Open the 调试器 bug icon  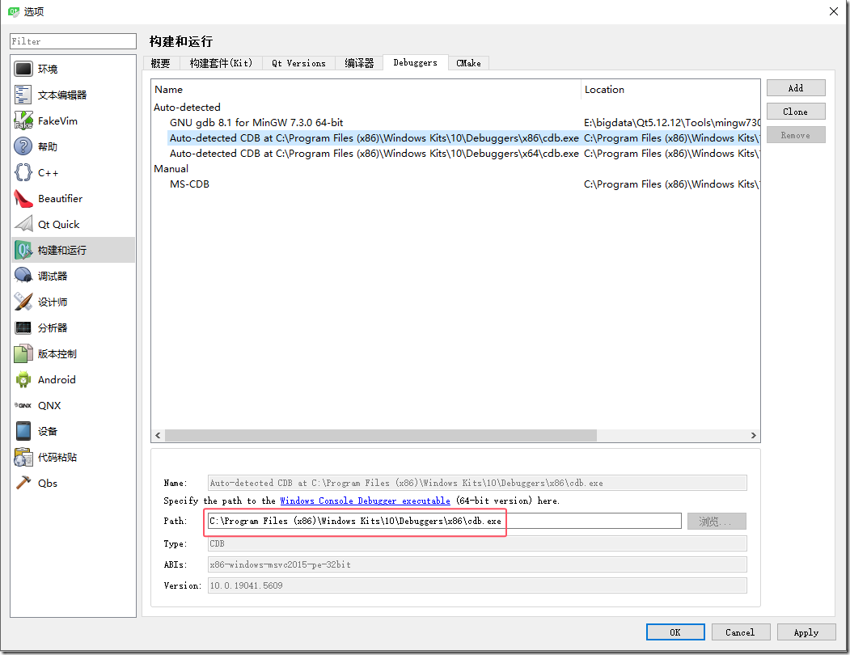(x=23, y=276)
